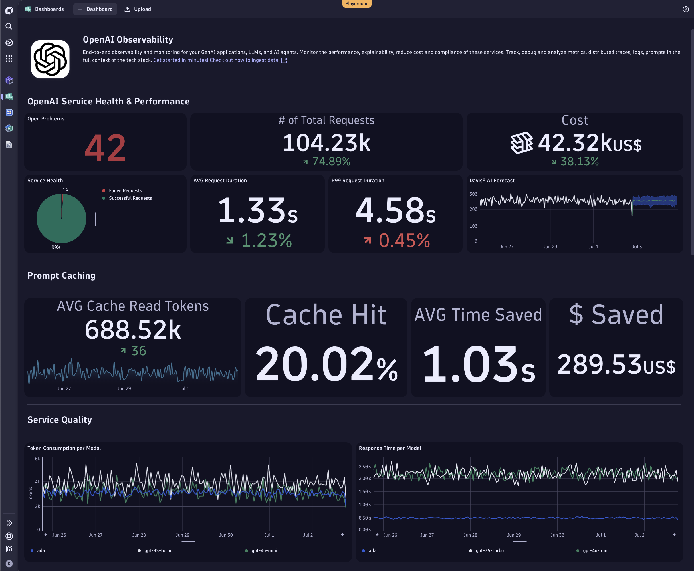
Task: Select the Dashboard tab next to Dashboards
Action: pos(95,9)
